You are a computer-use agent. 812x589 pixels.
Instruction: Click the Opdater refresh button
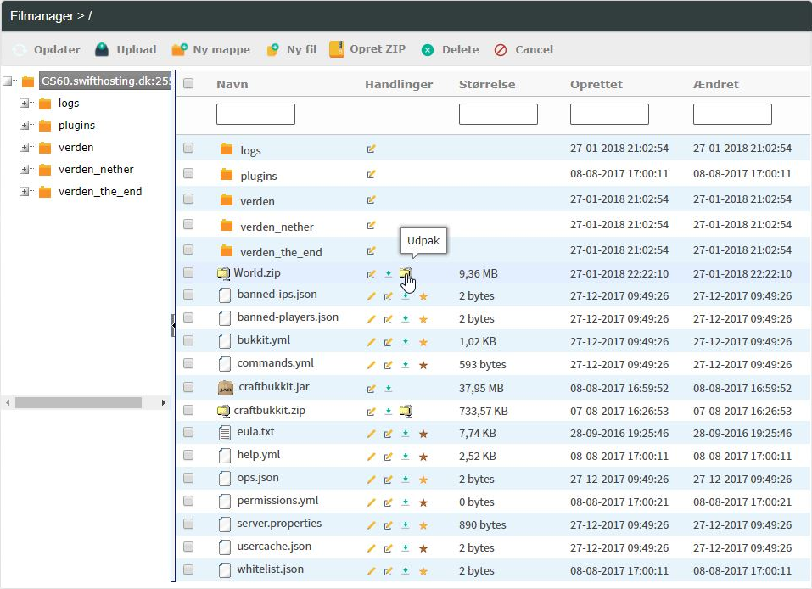(47, 50)
